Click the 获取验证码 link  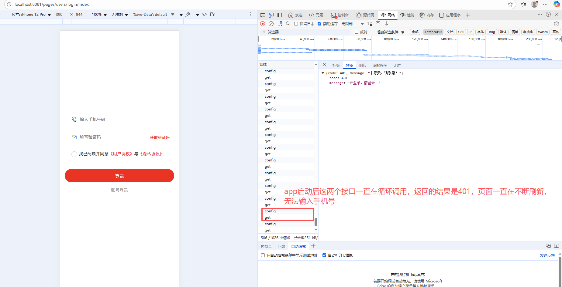160,138
